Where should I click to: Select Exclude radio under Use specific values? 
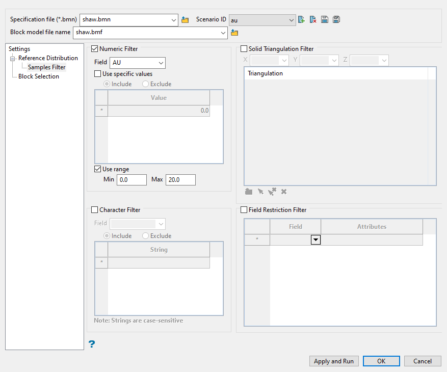pyautogui.click(x=145, y=84)
